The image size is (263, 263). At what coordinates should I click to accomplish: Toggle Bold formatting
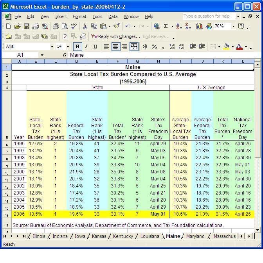click(77, 47)
